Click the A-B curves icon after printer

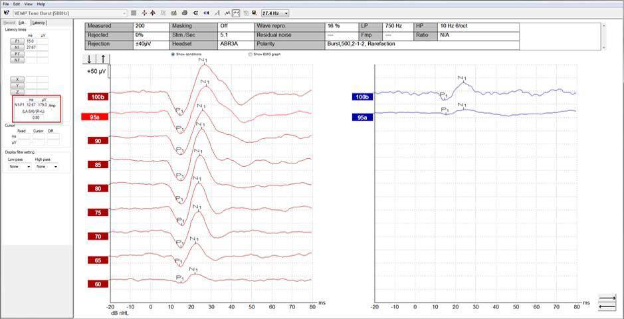pyautogui.click(x=195, y=13)
